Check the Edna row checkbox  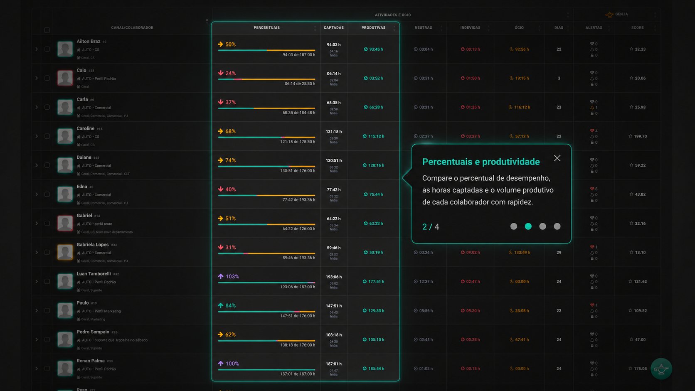point(47,194)
